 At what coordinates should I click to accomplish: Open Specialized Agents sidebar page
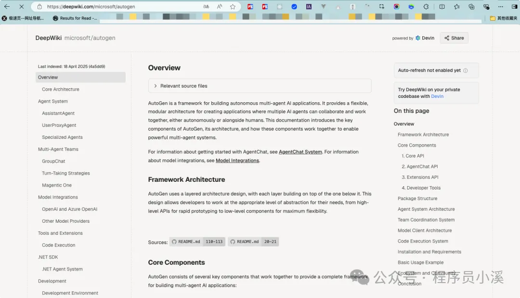tap(62, 137)
